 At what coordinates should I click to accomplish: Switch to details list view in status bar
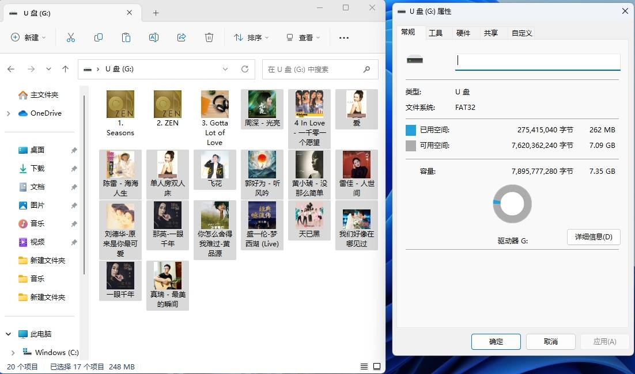click(364, 367)
